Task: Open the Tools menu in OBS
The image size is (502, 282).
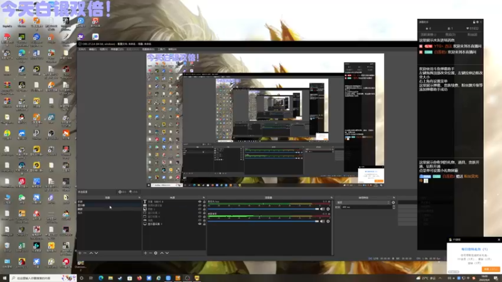Action: click(161, 50)
